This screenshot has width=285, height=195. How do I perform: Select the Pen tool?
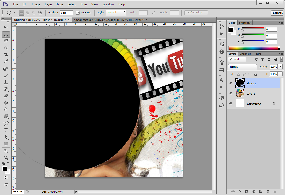pyautogui.click(x=6, y=124)
